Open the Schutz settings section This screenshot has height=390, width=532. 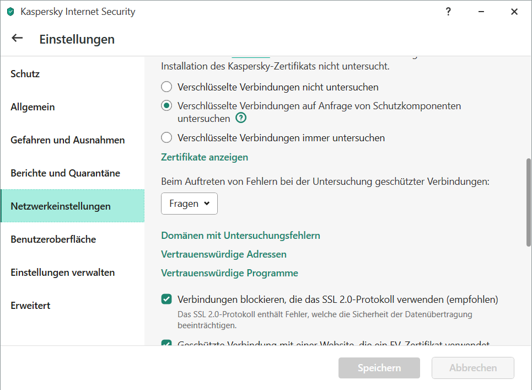point(73,74)
